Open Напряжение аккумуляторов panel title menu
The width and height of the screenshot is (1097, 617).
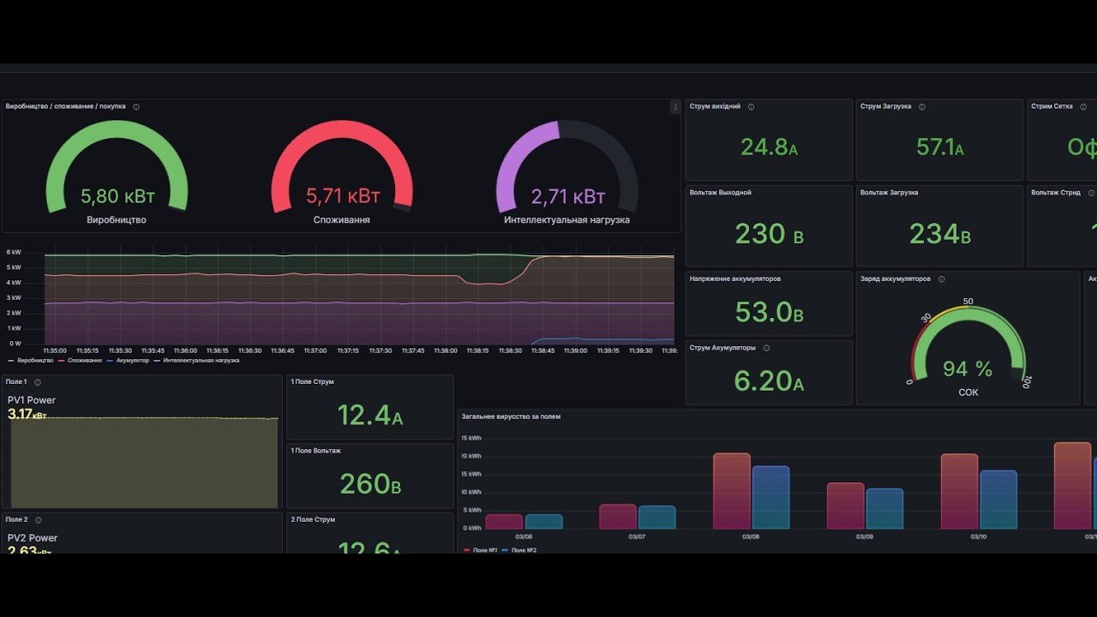[734, 279]
